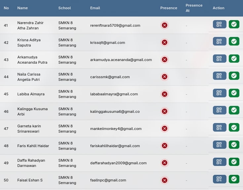
Task: Toggle presence indicator for Faisal Eshan S
Action: click(165, 180)
